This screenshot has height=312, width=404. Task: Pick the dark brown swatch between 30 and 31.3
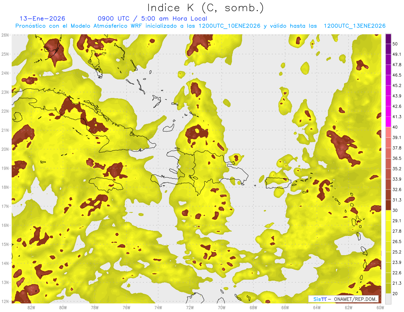point(389,205)
